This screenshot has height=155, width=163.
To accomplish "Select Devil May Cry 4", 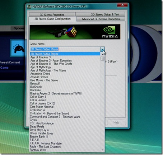I will click(x=65, y=130).
